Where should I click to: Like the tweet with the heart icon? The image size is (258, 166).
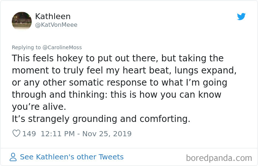pyautogui.click(x=17, y=133)
